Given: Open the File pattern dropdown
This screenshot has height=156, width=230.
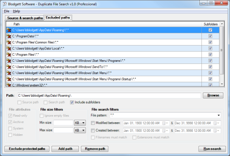Looking at the screenshot, I should (218, 116).
